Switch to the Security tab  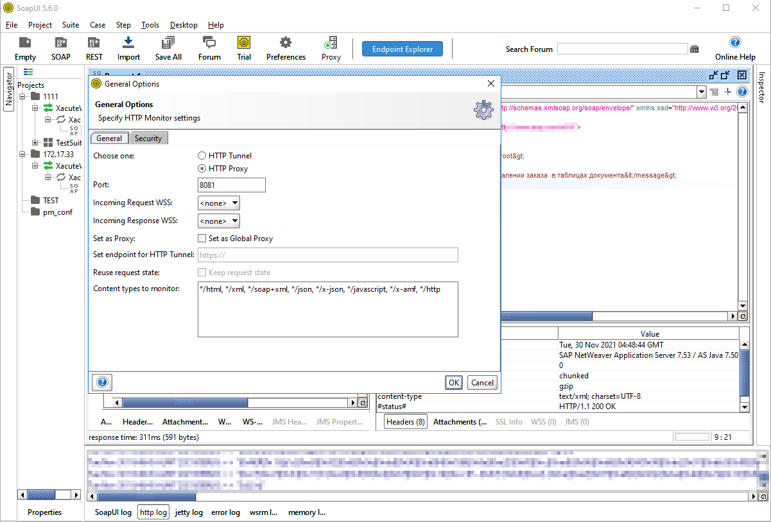coord(148,139)
